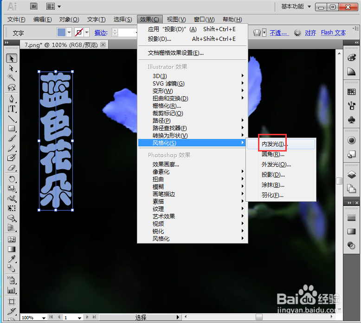Open the recolor artwork icon
This screenshot has width=361, height=323.
tap(297, 33)
